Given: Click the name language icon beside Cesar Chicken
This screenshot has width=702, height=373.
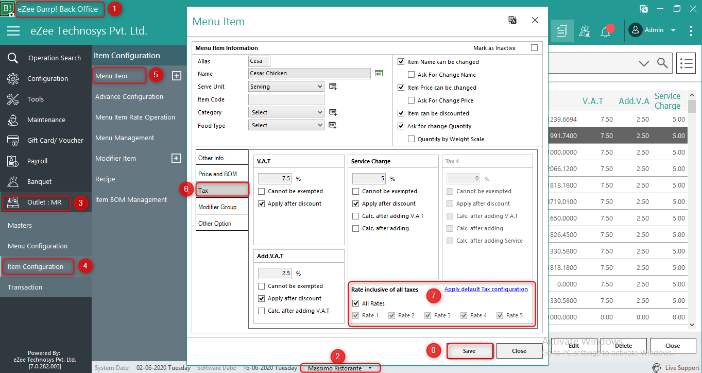Looking at the screenshot, I should (x=379, y=74).
